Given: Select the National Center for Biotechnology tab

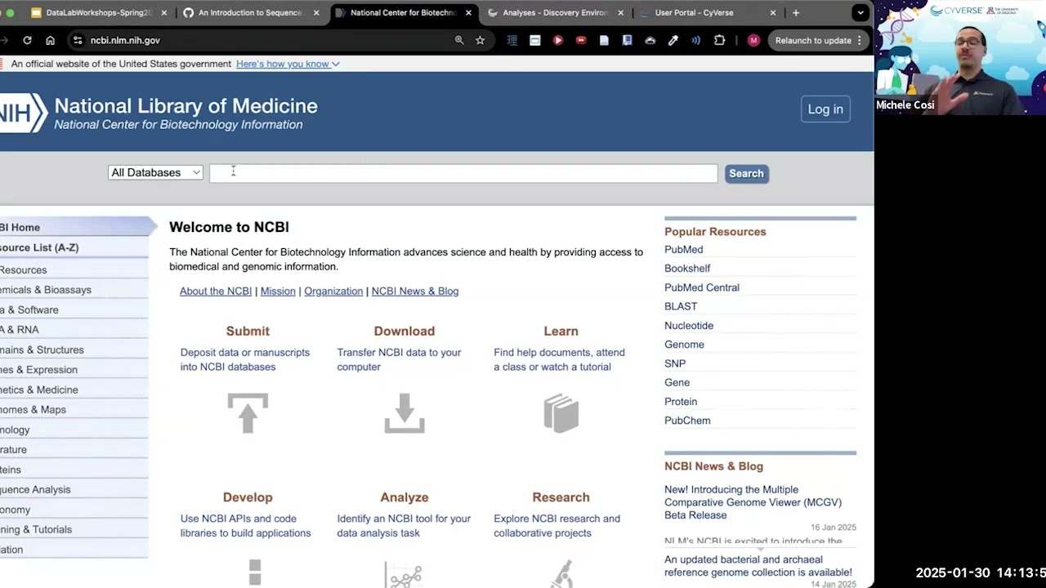Looking at the screenshot, I should (x=403, y=12).
